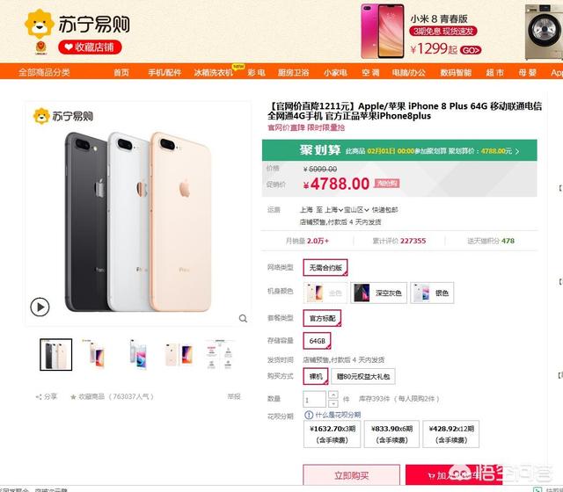Viewport: 563px width, 492px height.
Task: Click the 立即购买 buy now button
Action: (x=352, y=475)
